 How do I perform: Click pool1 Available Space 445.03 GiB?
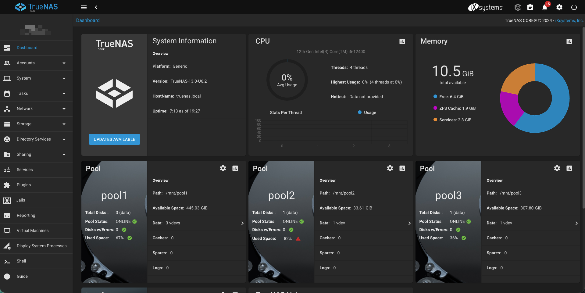[x=180, y=208]
